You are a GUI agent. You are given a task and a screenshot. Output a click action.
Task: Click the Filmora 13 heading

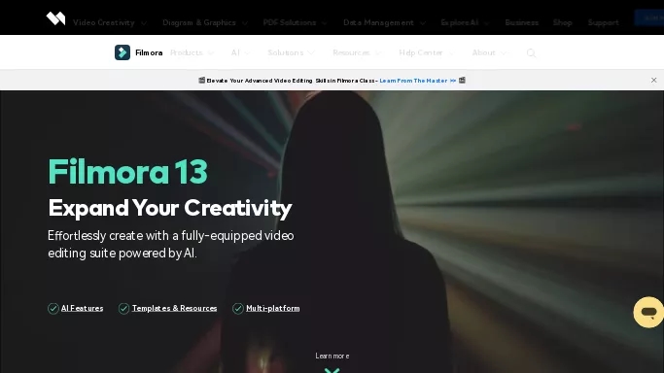point(128,172)
